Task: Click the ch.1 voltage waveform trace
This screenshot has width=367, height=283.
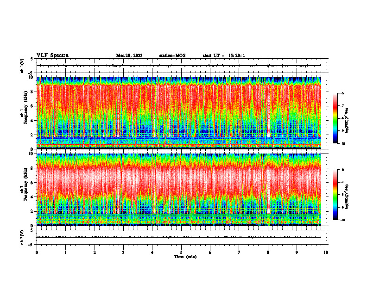Action: point(179,66)
